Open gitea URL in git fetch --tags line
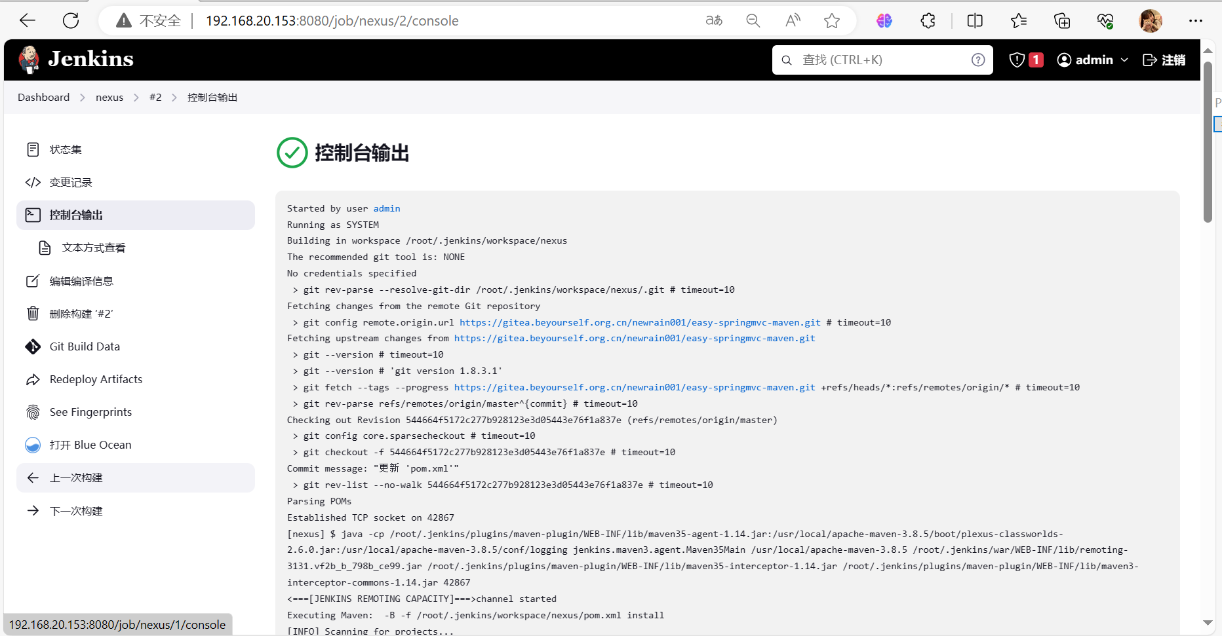Viewport: 1222px width, 636px height. point(635,387)
